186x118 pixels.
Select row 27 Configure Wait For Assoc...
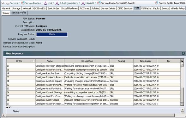click(x=93, y=104)
